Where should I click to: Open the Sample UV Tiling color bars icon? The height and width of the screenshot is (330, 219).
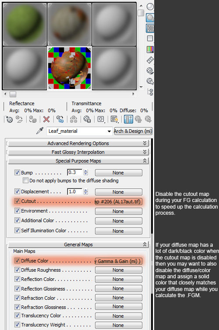pyautogui.click(x=150, y=50)
